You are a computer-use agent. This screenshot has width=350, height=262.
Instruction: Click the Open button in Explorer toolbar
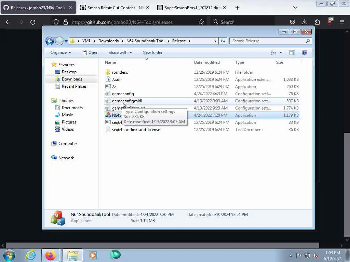tap(90, 53)
